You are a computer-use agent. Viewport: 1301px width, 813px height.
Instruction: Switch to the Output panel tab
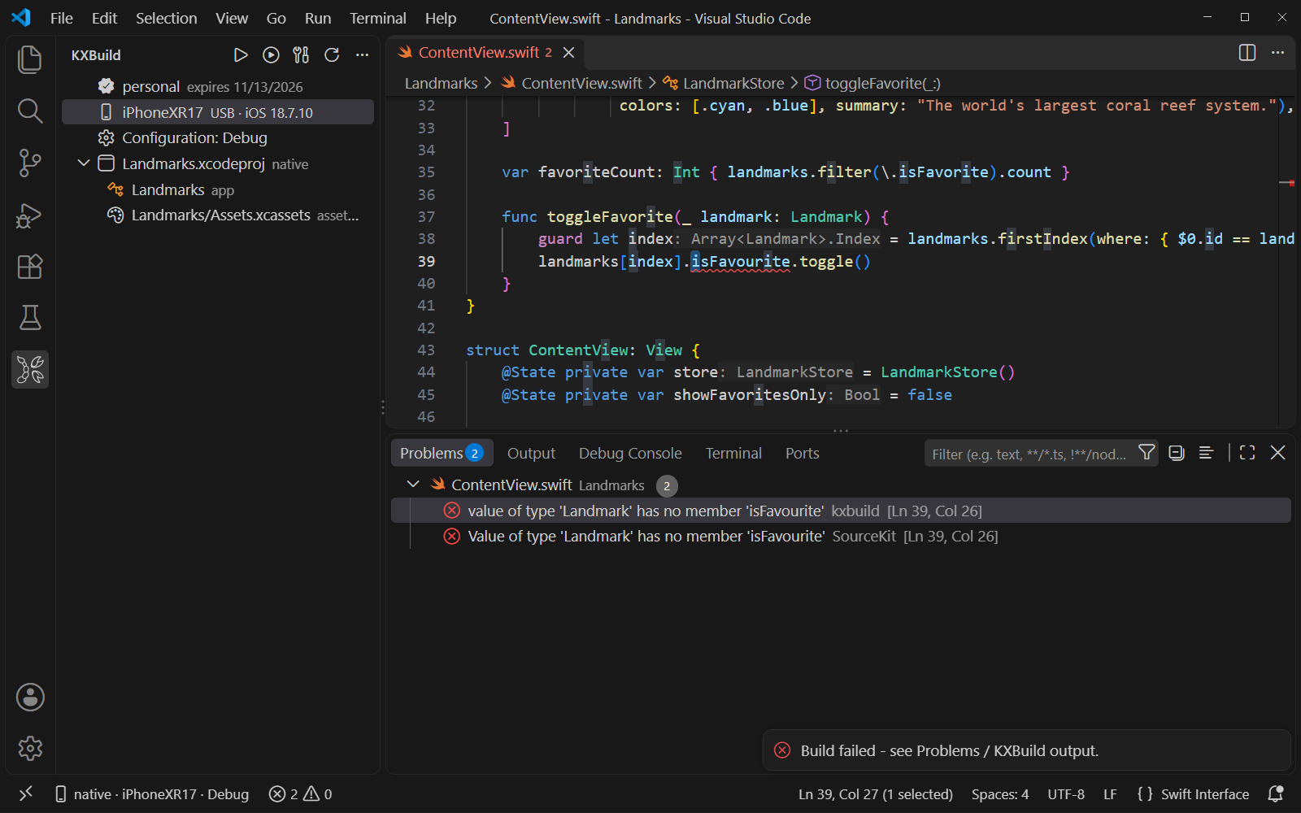click(x=531, y=454)
